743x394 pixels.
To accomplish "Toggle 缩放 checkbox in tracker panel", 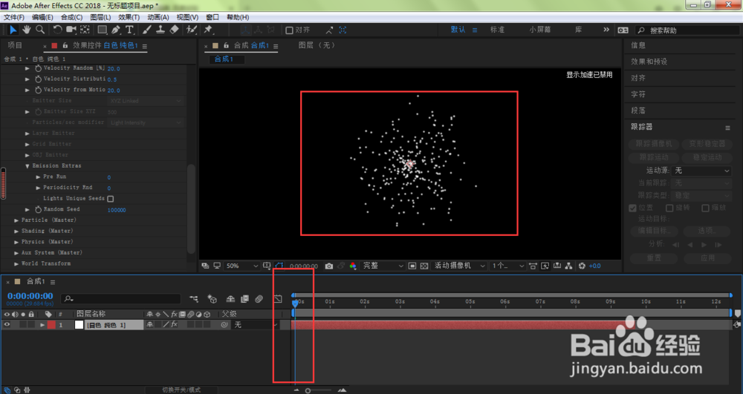I will 705,208.
